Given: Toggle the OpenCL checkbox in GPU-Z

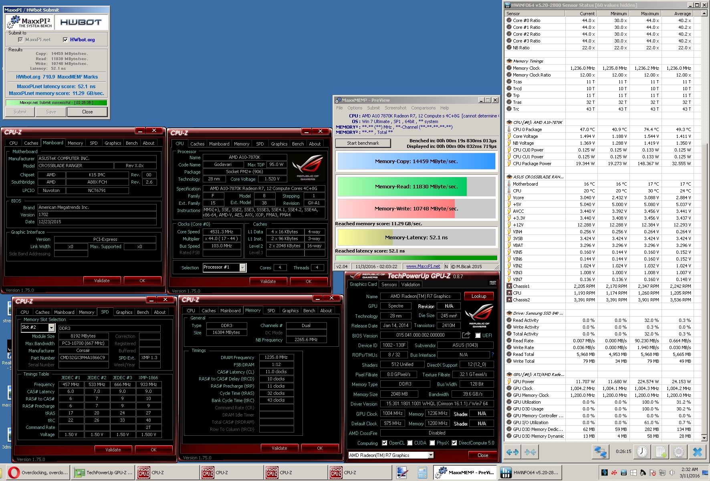Looking at the screenshot, I should 385,443.
